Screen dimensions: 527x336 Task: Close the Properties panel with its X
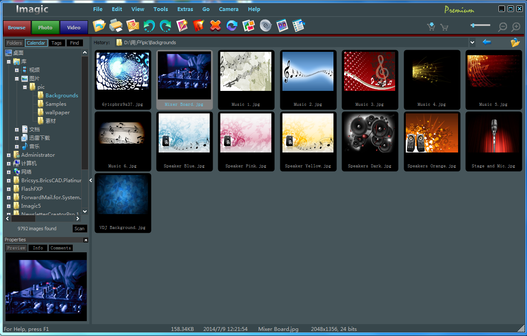(x=86, y=240)
